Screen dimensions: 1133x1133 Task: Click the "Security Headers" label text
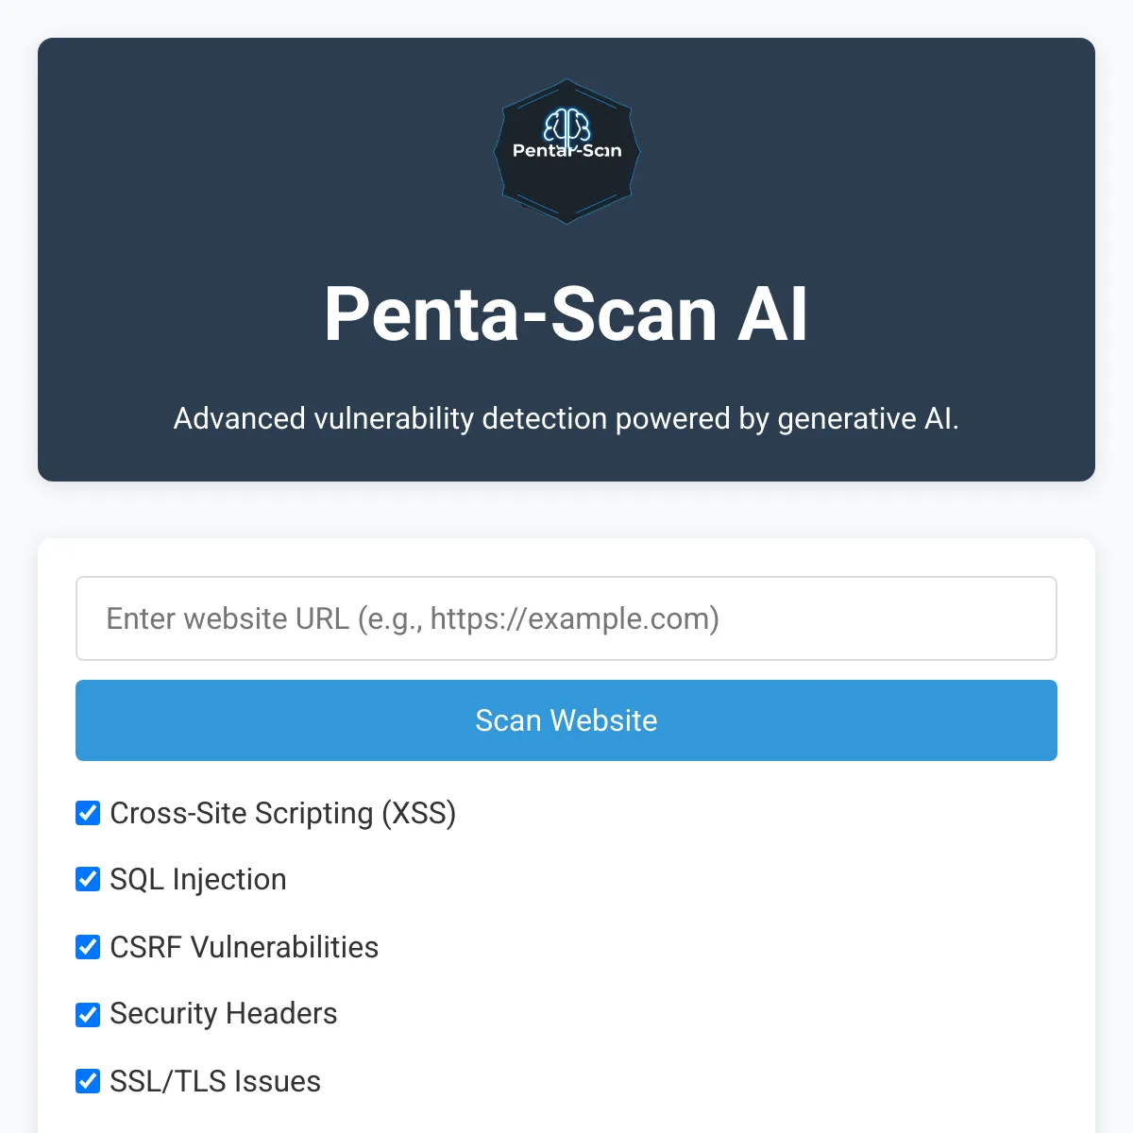pyautogui.click(x=224, y=1014)
